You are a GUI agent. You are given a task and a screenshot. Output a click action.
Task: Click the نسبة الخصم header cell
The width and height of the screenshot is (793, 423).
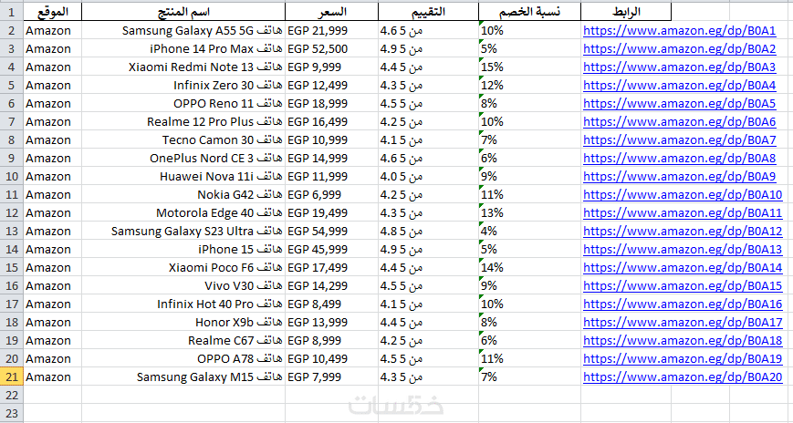coord(529,12)
